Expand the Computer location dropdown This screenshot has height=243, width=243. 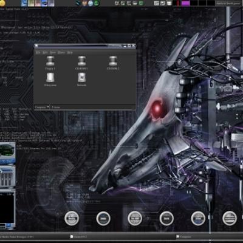coord(42,107)
